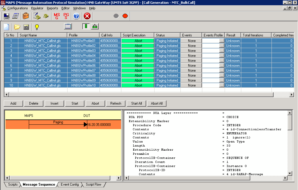Click the Start button
Viewport: 298px width, 190px height.
tap(75, 103)
